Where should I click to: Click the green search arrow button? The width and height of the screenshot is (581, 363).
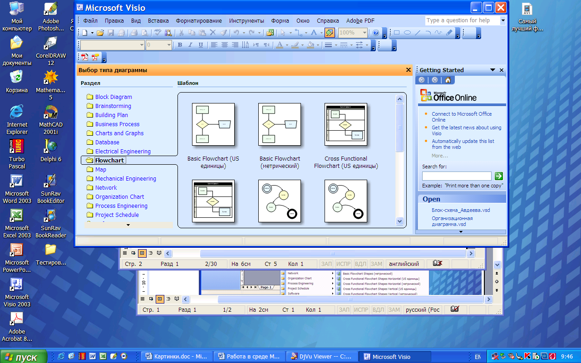[498, 176]
